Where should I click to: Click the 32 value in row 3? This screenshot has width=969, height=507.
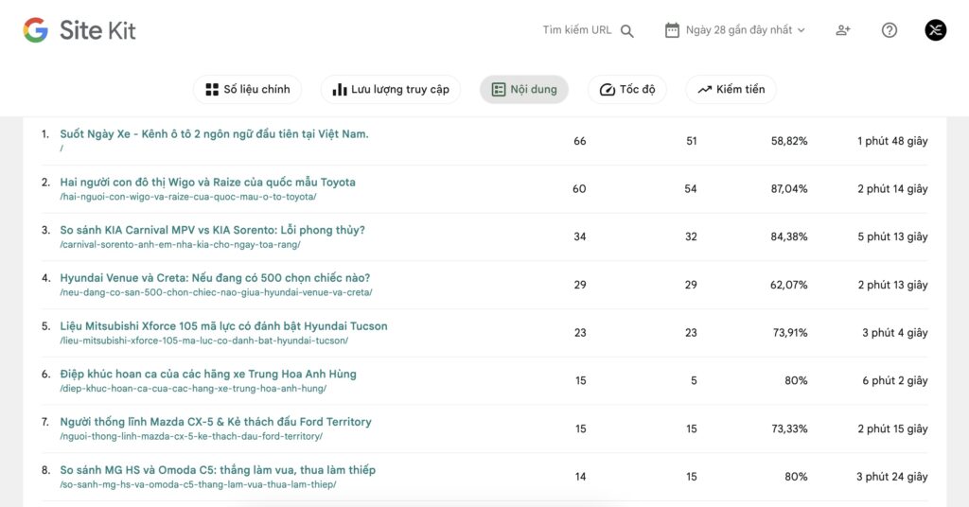[x=691, y=236]
